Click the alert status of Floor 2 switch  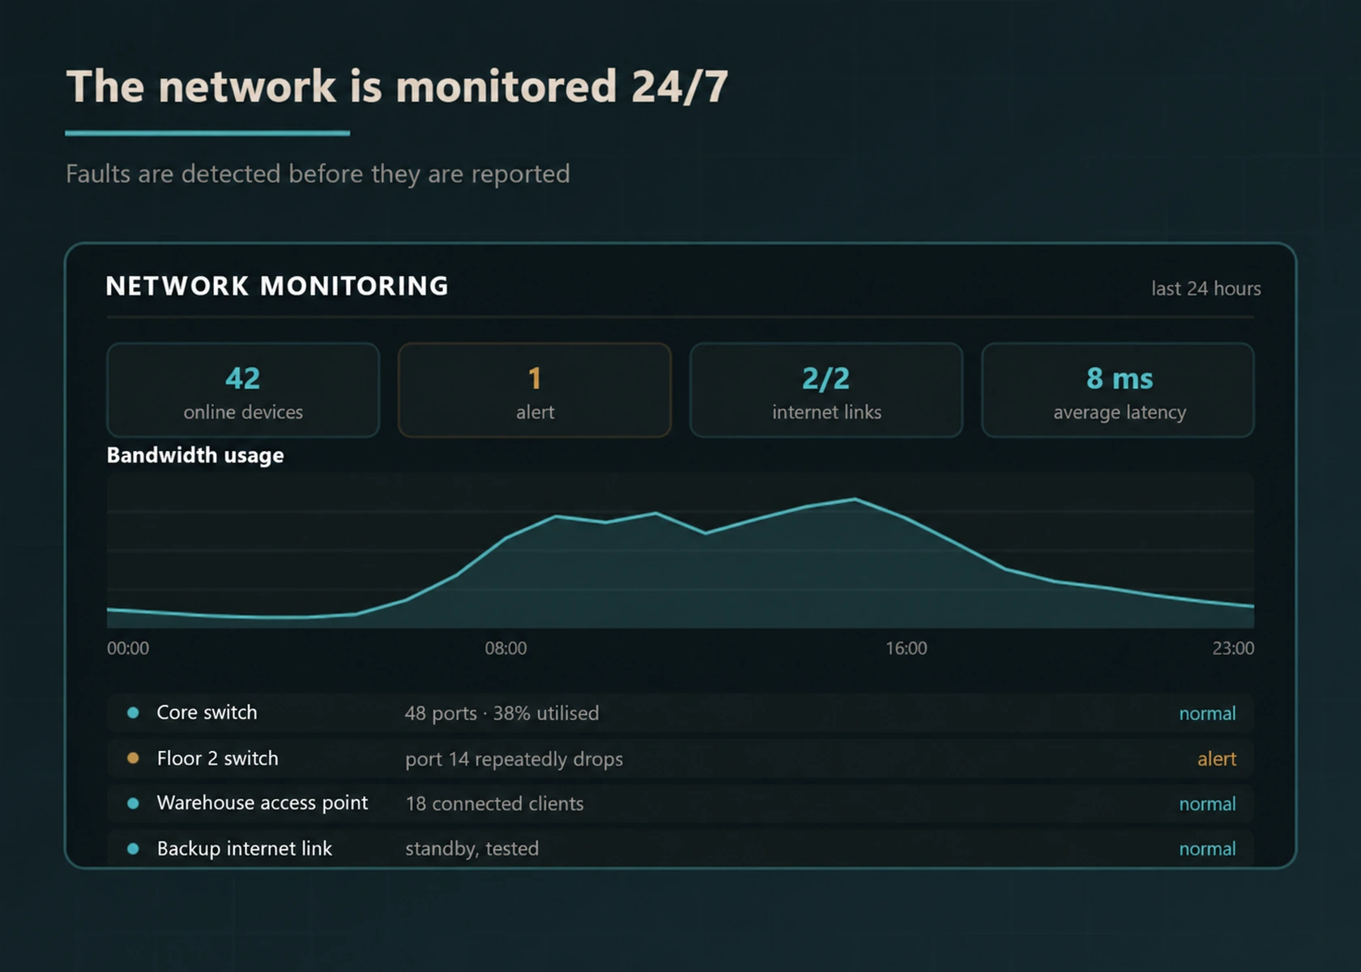click(x=1217, y=759)
